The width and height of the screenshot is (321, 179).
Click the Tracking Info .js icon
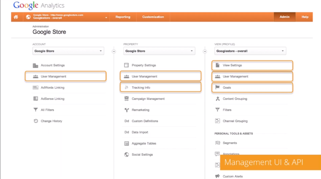click(x=126, y=88)
